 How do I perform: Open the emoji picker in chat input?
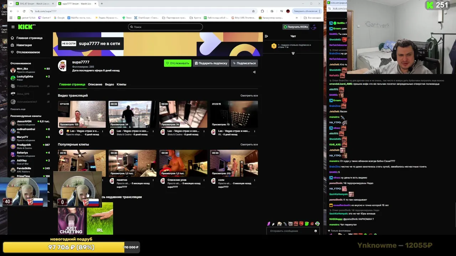click(x=316, y=231)
